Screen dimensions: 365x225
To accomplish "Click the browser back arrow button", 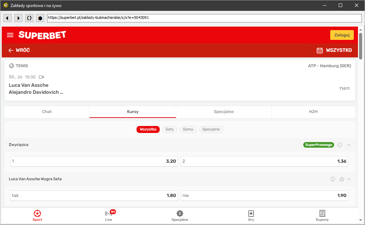I will click(7, 18).
